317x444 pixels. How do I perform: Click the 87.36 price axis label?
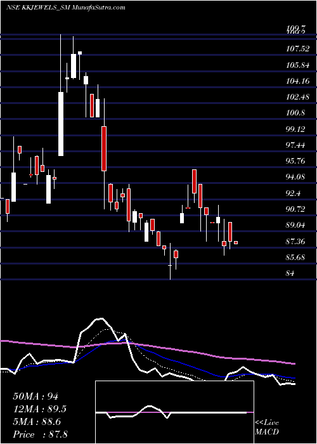[x=296, y=242]
